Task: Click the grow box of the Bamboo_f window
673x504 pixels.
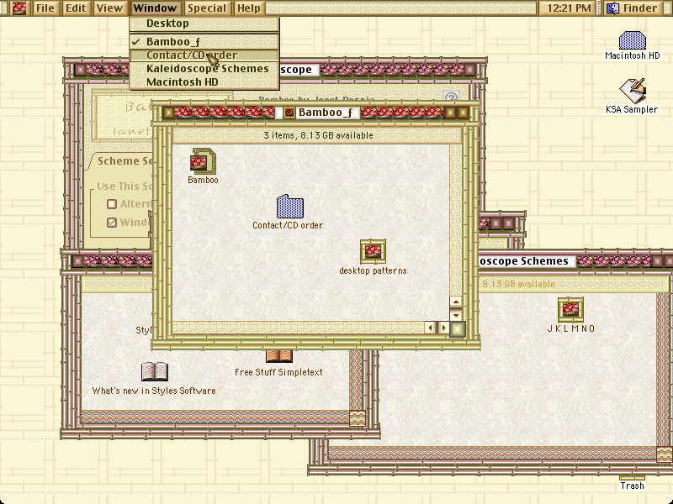Action: click(x=458, y=328)
